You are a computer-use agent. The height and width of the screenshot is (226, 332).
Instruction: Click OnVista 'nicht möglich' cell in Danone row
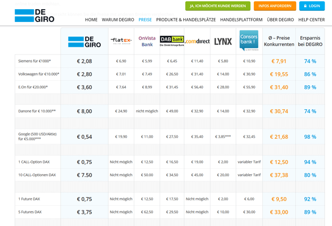click(x=147, y=111)
